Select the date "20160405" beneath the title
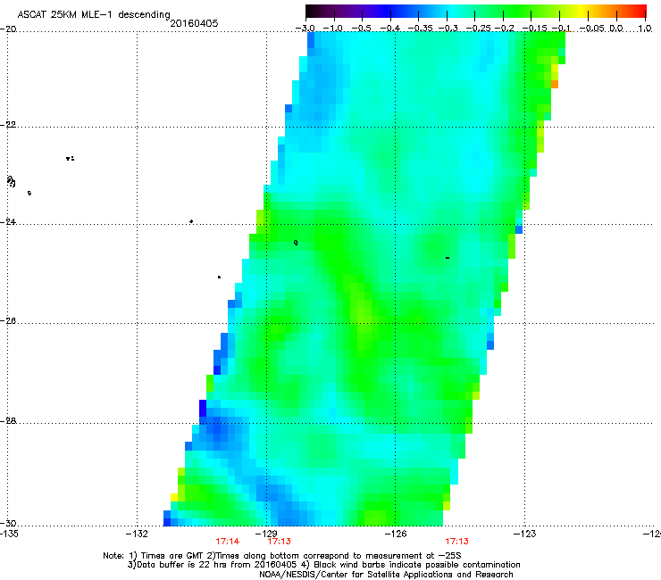 (x=194, y=23)
